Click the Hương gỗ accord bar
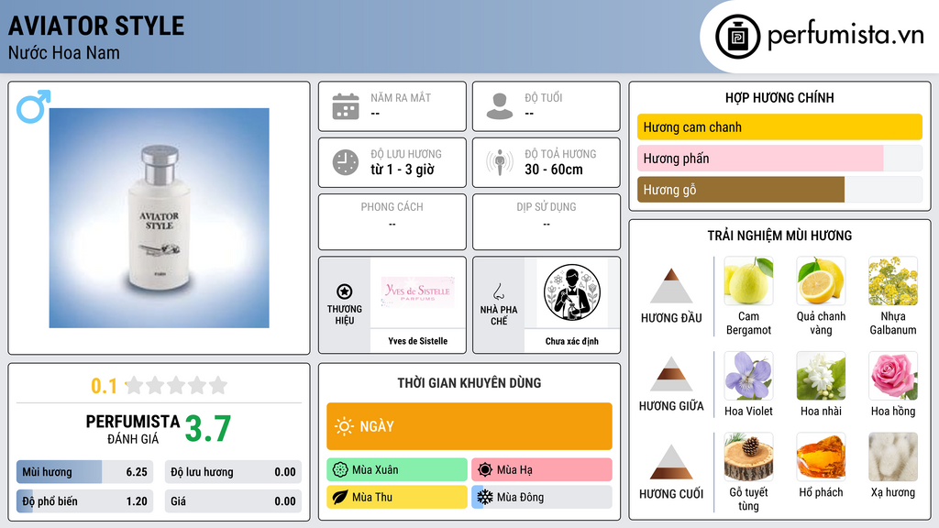This screenshot has width=939, height=528. click(x=779, y=190)
